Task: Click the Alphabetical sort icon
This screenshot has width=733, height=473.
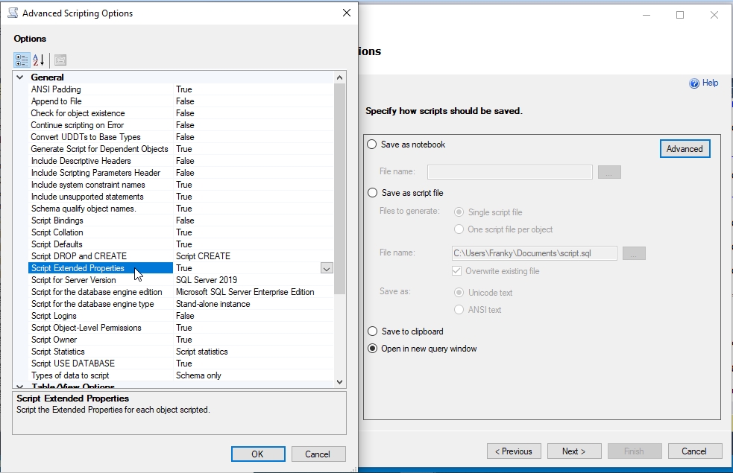Action: pos(39,60)
